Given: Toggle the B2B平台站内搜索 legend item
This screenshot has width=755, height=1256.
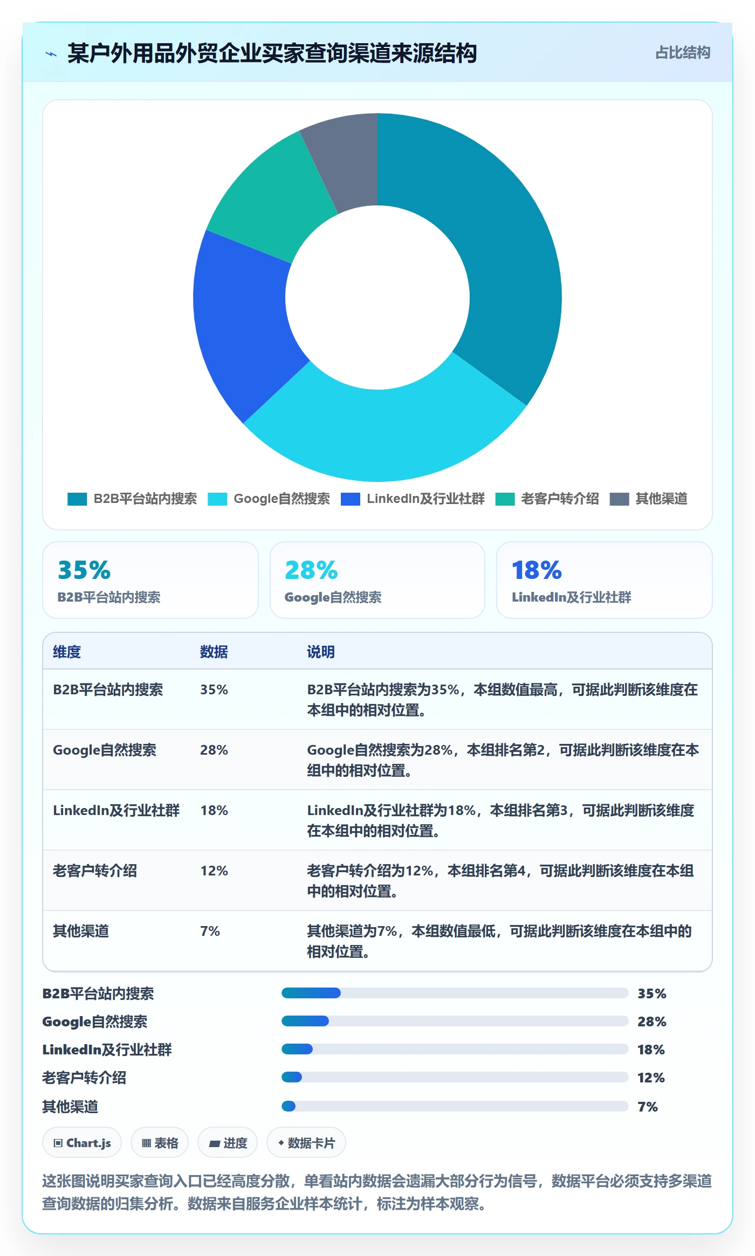Looking at the screenshot, I should (x=132, y=499).
